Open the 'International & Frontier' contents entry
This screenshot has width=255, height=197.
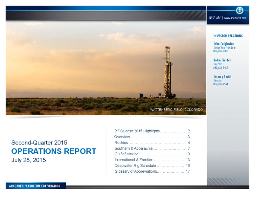tap(152, 160)
